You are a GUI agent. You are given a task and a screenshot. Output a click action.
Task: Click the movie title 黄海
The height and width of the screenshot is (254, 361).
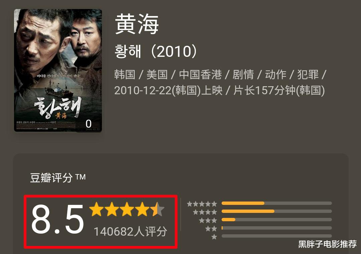click(137, 24)
